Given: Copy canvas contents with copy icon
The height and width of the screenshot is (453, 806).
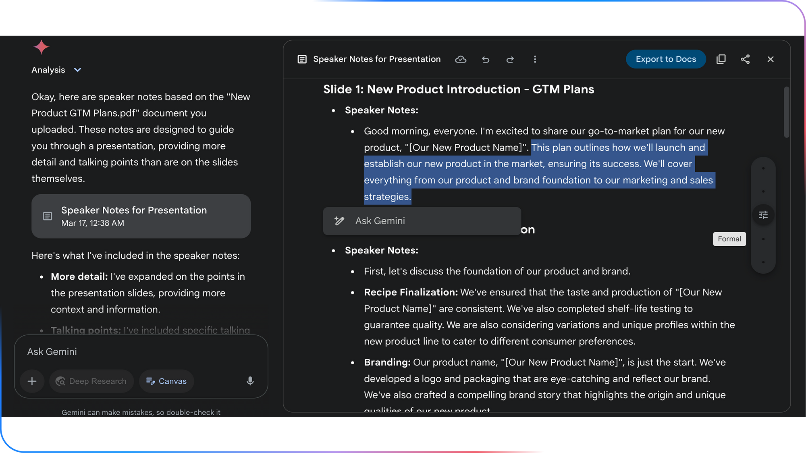Looking at the screenshot, I should tap(721, 59).
